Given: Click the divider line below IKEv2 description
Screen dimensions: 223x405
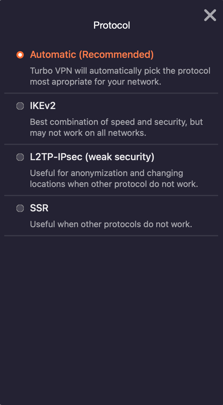Looking at the screenshot, I should tap(111, 144).
